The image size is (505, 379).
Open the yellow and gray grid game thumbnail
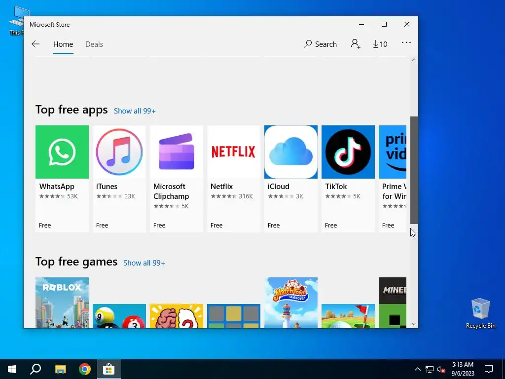[x=233, y=316]
